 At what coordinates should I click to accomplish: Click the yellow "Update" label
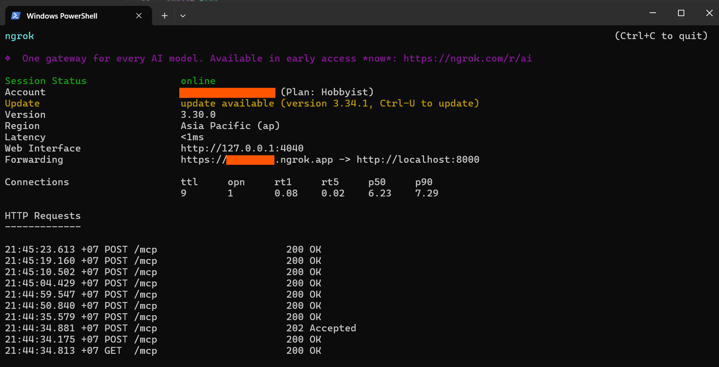coord(22,104)
